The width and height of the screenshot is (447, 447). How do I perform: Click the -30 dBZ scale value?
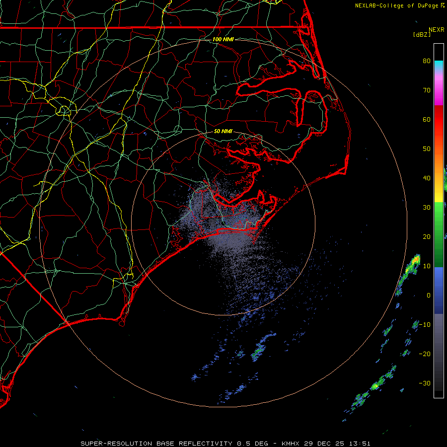coord(425,383)
